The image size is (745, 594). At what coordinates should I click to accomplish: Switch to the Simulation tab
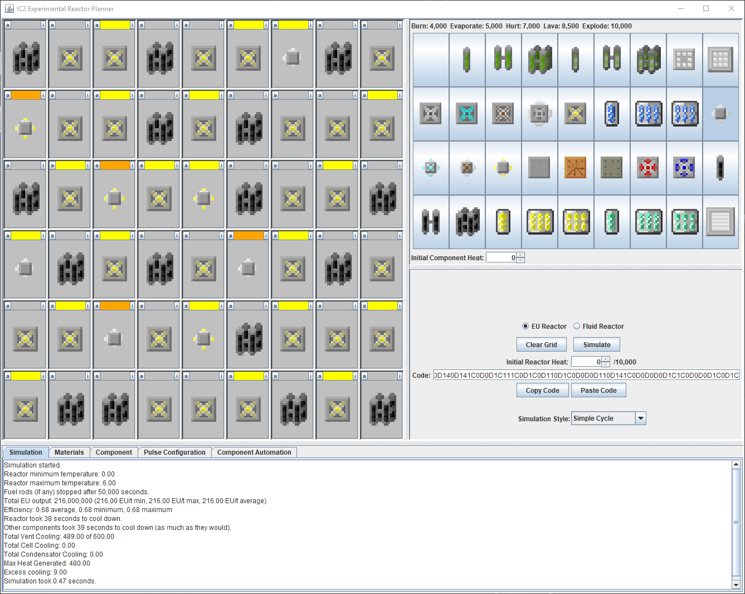point(26,452)
